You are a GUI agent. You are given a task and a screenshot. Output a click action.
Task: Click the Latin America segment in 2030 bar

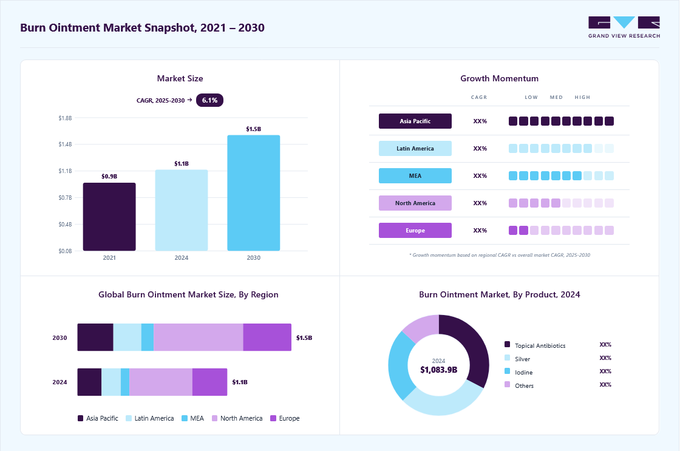click(x=127, y=337)
